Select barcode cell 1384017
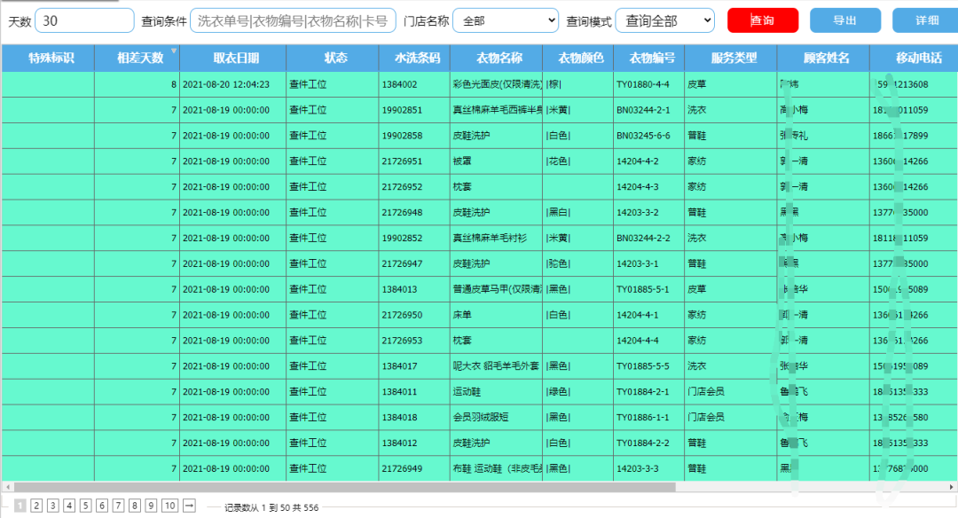 click(414, 366)
